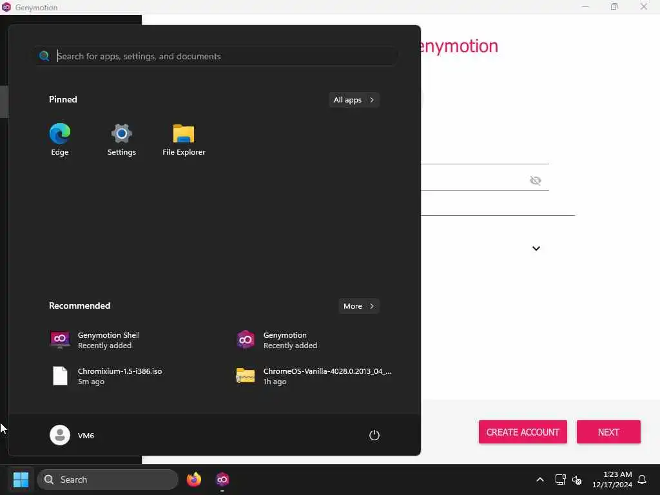Image resolution: width=660 pixels, height=495 pixels.
Task: Launch File Explorer from pinned apps
Action: (x=184, y=139)
